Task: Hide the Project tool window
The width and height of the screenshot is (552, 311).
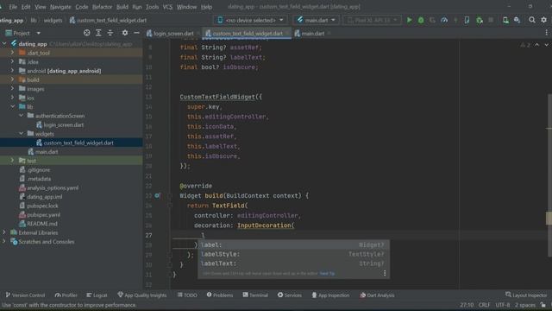Action: [136, 33]
